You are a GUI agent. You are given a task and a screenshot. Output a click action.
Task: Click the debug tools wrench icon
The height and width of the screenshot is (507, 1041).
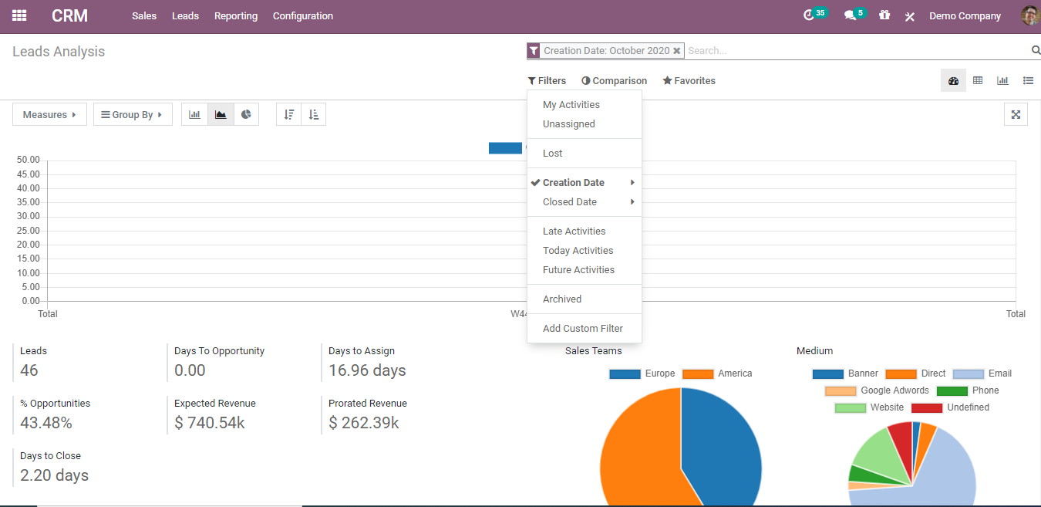tap(910, 16)
